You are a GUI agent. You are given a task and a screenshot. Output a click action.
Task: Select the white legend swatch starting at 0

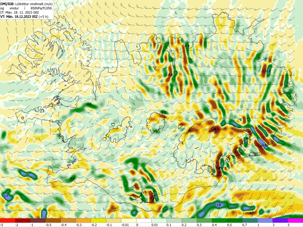(144, 221)
